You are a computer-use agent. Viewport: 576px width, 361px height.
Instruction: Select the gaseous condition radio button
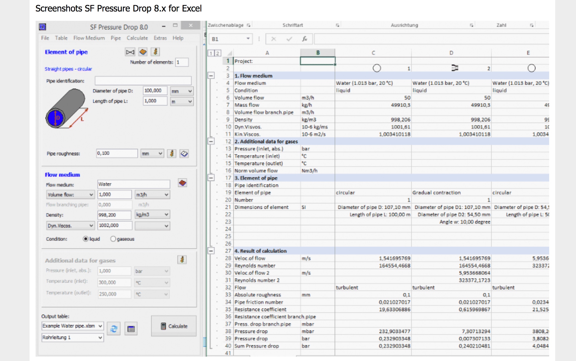point(113,239)
